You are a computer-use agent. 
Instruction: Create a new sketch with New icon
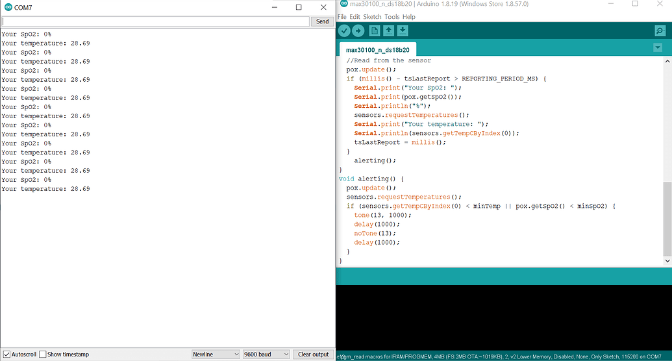375,31
